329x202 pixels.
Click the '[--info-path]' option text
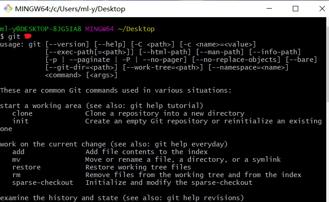coord(275,52)
